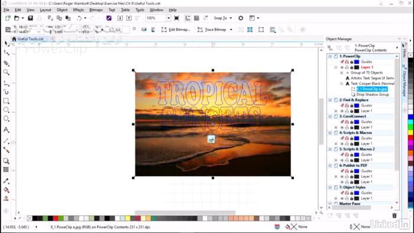Click the Trace Bitmap button

point(212,30)
